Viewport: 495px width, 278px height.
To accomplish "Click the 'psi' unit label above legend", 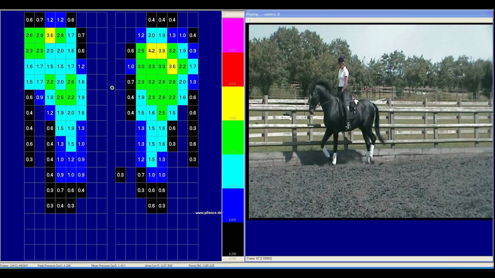I will (x=224, y=14).
